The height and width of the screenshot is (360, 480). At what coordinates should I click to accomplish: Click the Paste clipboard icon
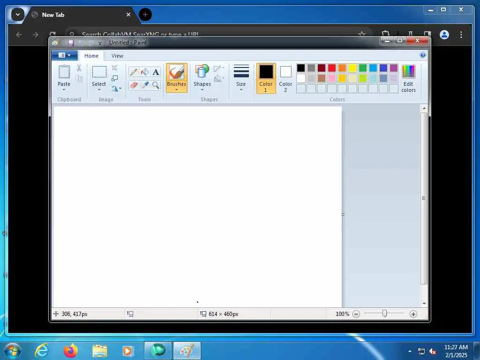pyautogui.click(x=64, y=72)
